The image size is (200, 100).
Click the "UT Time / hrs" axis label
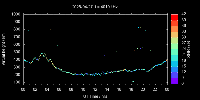[95, 96]
